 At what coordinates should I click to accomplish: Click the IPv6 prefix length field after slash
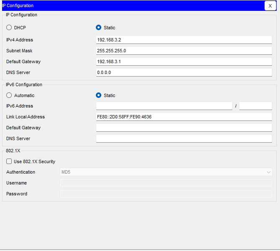tap(256, 106)
